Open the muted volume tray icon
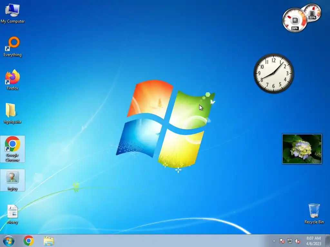 [x=297, y=241]
